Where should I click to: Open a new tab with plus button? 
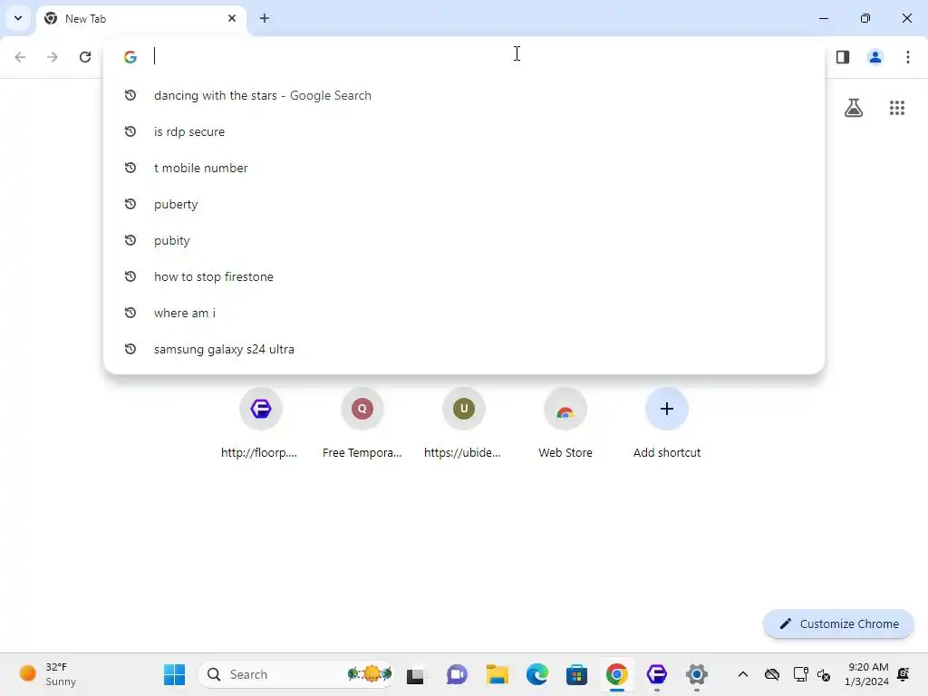click(265, 18)
